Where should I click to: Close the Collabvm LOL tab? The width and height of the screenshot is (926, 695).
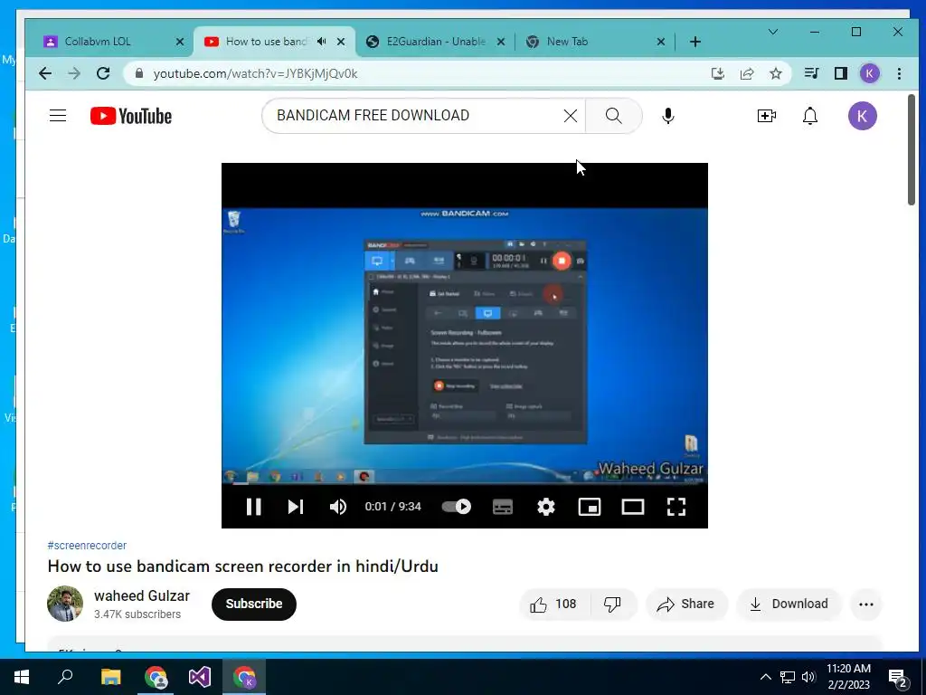point(180,42)
